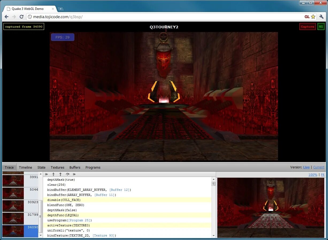Screen dimensions: 328x240
Task: Click the FPS: 29 counter
Action: click(x=63, y=37)
